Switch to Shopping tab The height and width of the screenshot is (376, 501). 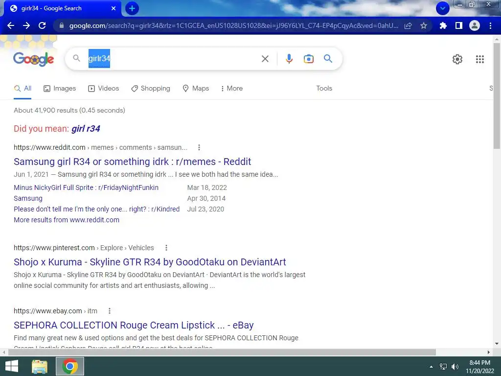(x=151, y=89)
